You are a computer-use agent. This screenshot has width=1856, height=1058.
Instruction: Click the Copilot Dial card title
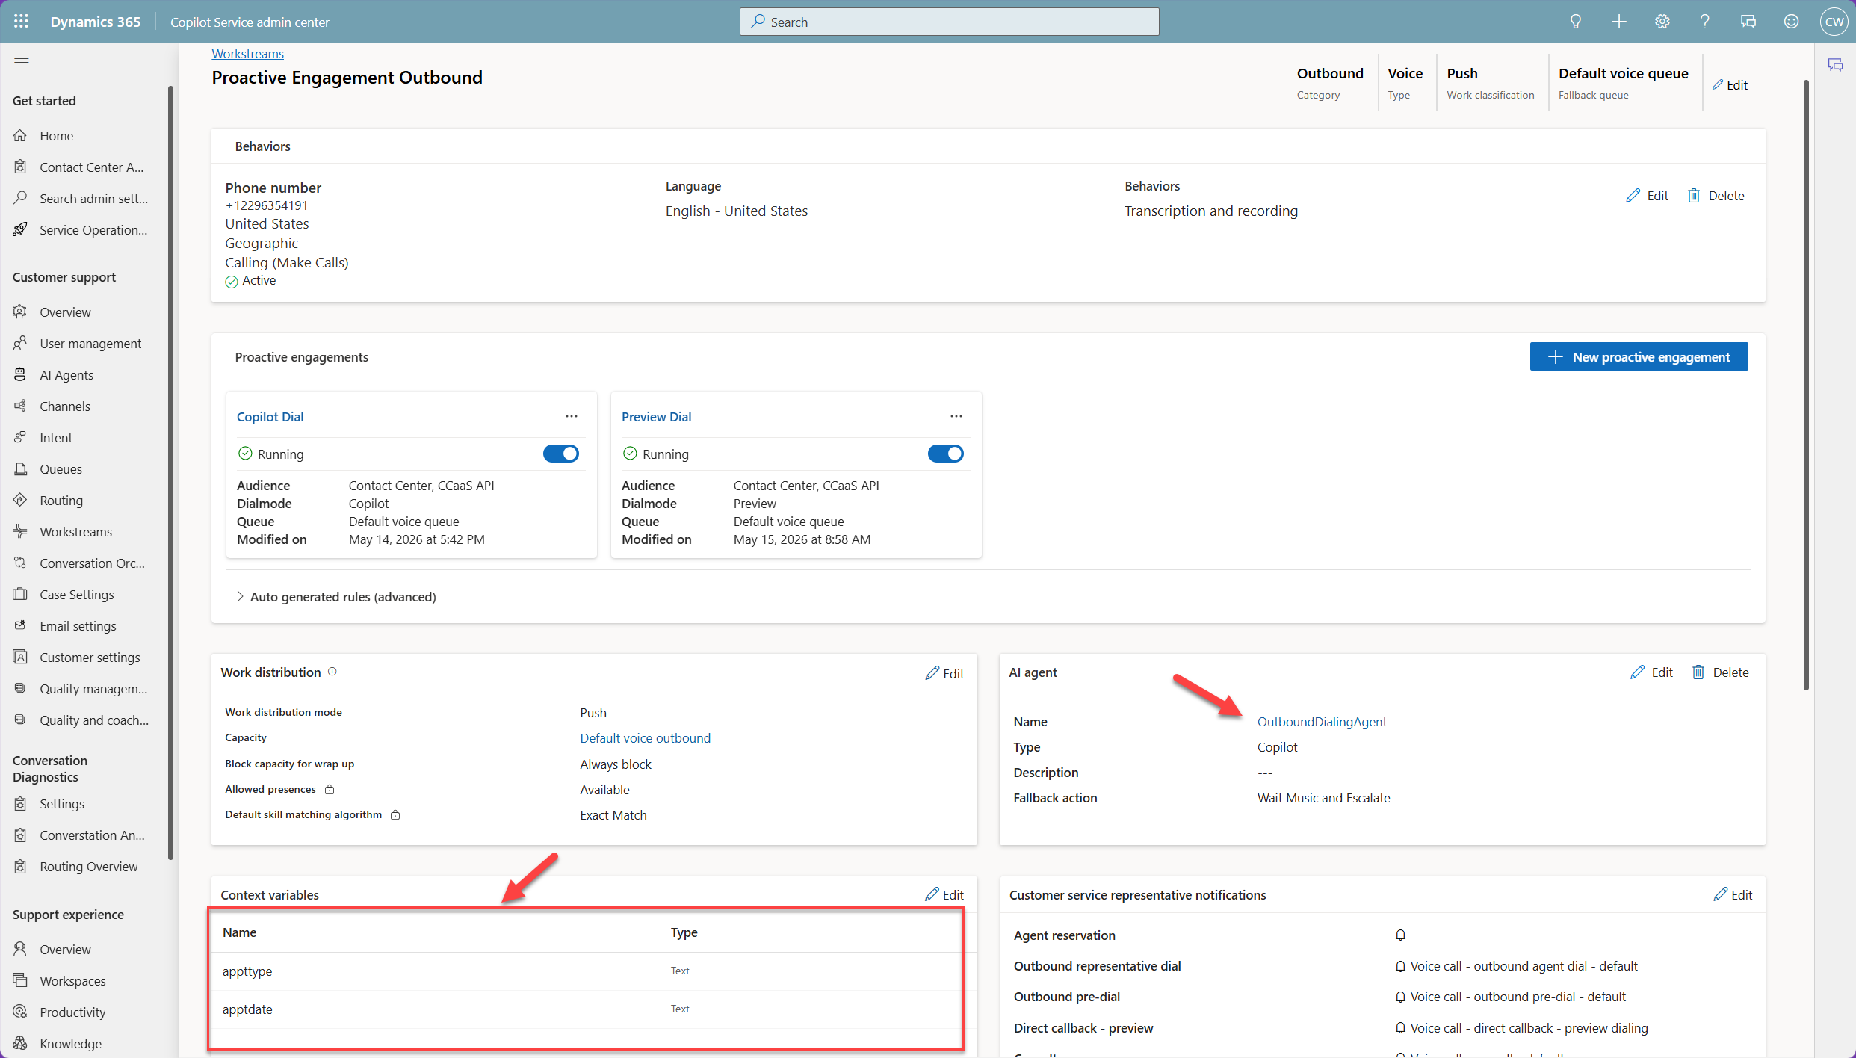pyautogui.click(x=270, y=417)
